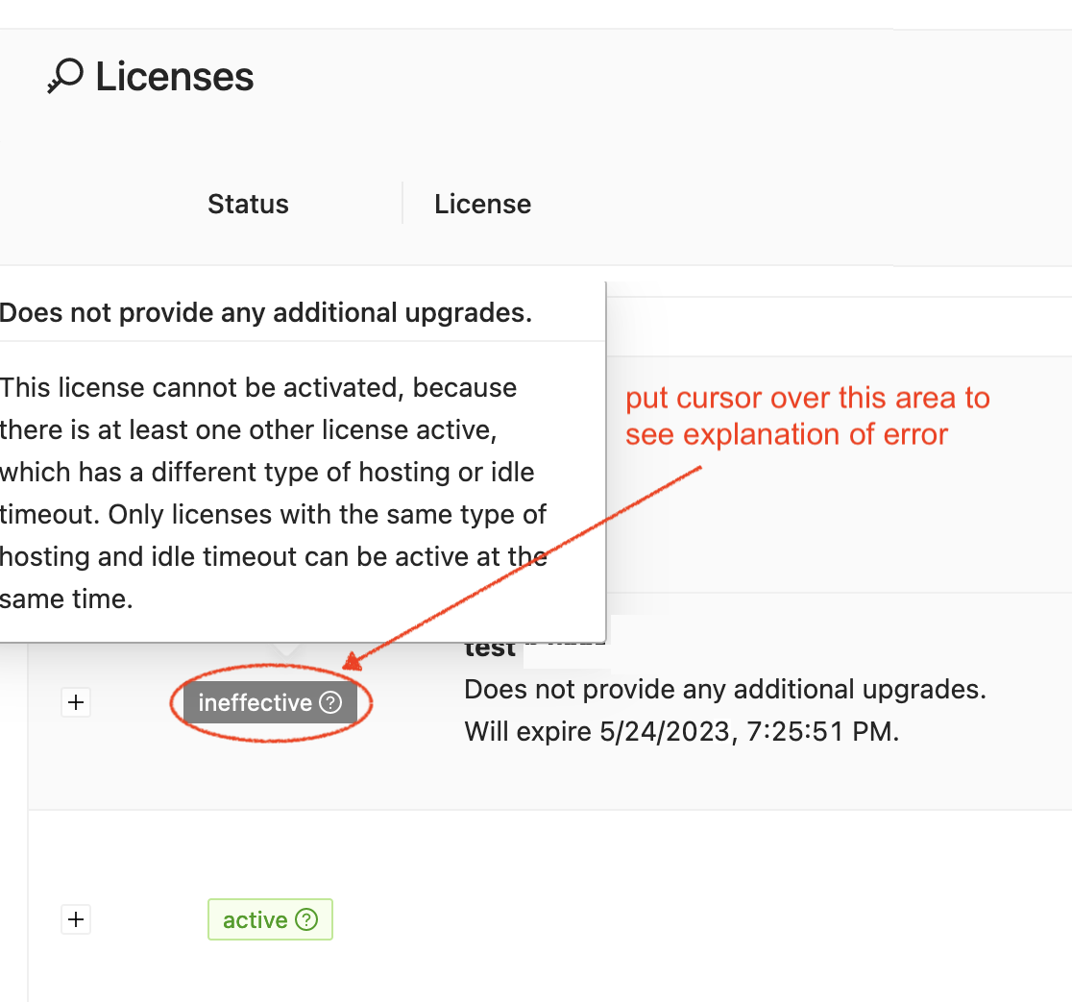
Task: Click the tooltip pointer above ineffective badge
Action: coord(284,649)
